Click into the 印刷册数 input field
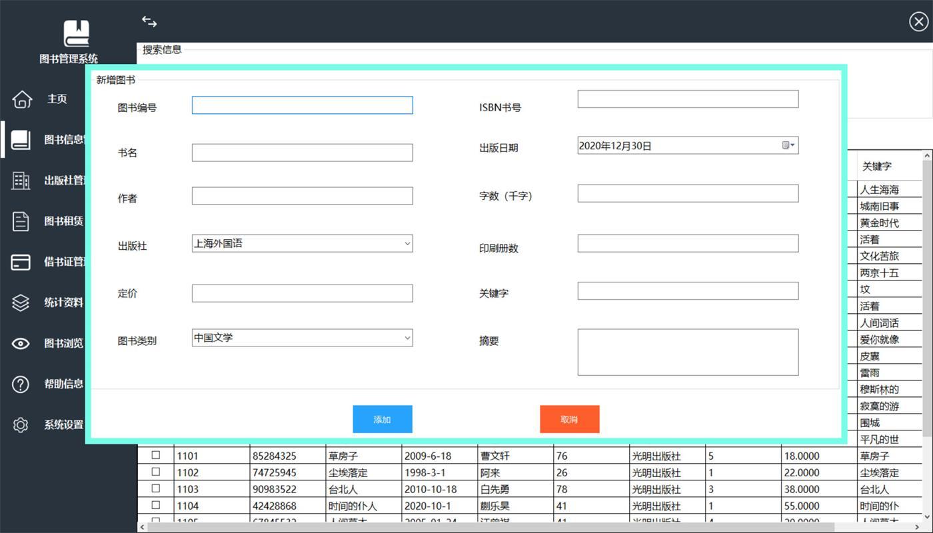 click(x=688, y=243)
